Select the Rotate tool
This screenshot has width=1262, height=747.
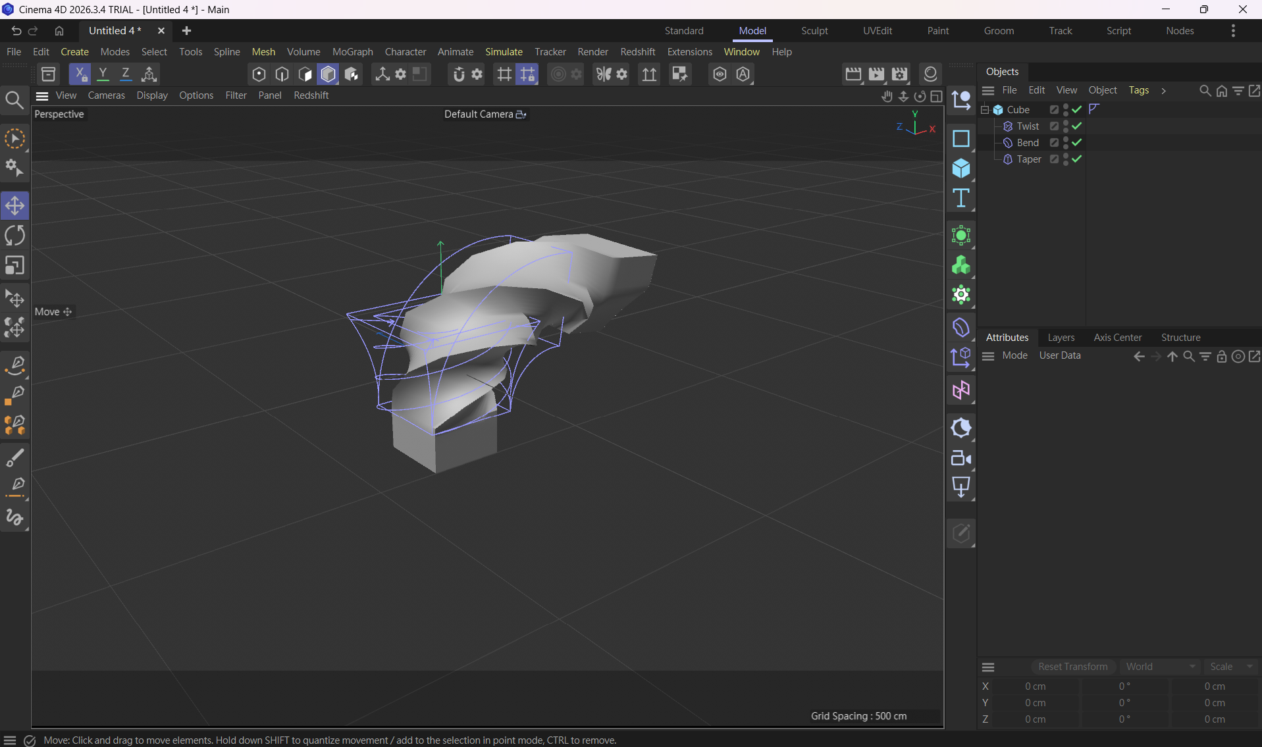tap(14, 236)
